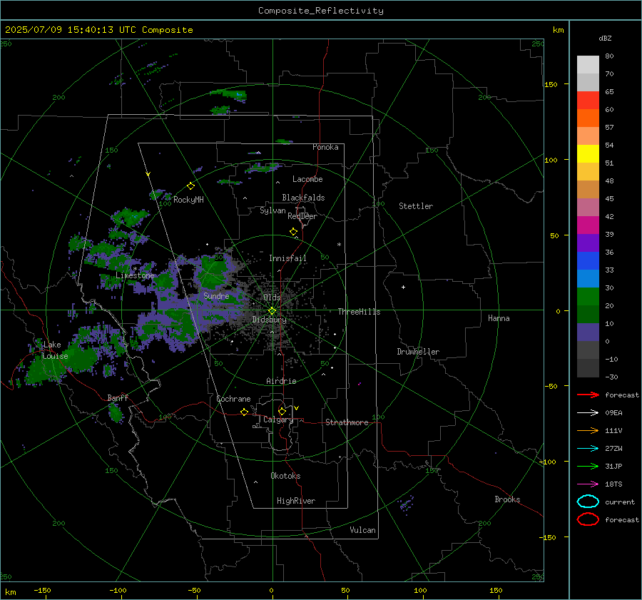Click the RockyMH label
Image resolution: width=642 pixels, height=600 pixels.
188,200
